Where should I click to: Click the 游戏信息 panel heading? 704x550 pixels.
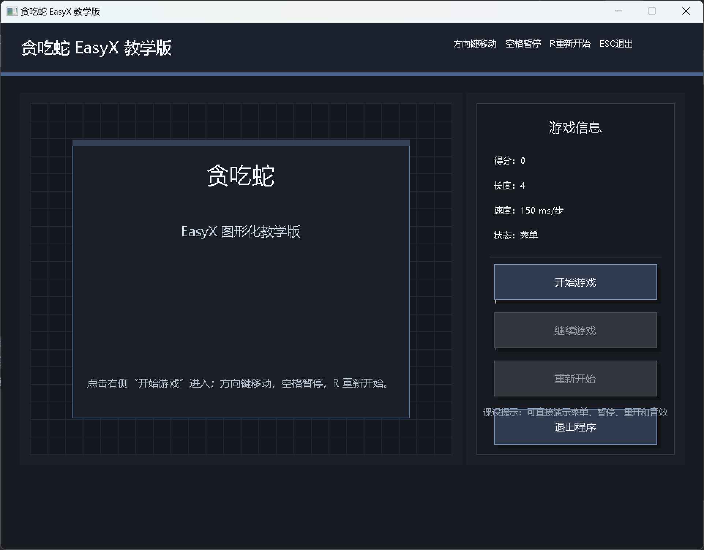tap(575, 128)
